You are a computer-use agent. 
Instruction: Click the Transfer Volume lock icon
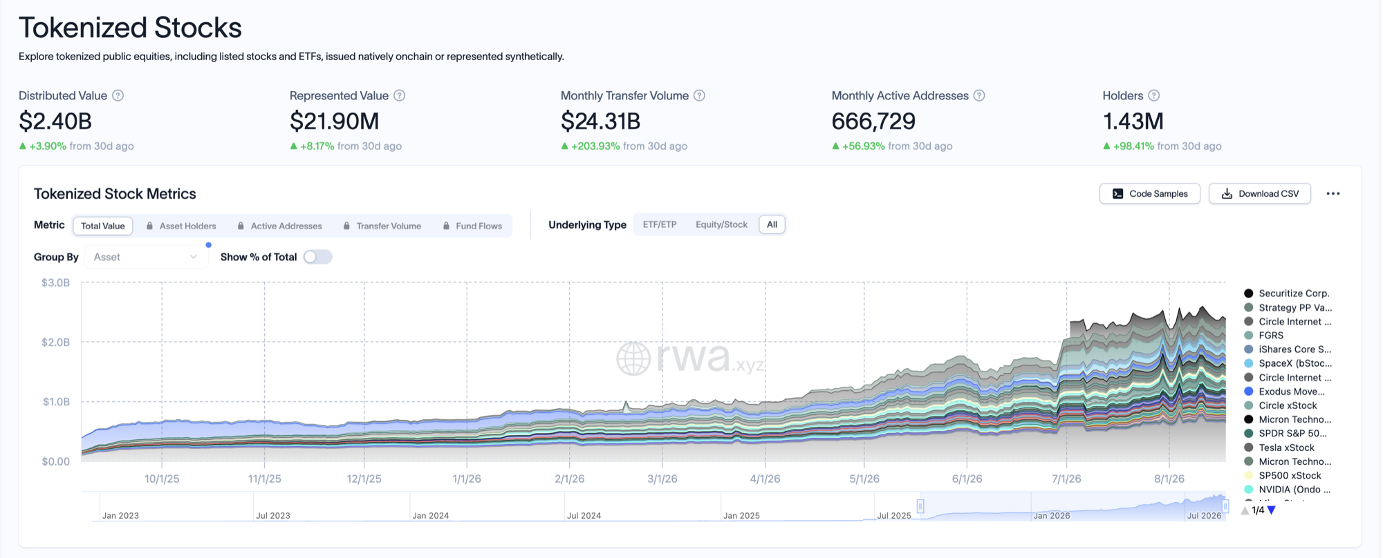click(x=346, y=226)
